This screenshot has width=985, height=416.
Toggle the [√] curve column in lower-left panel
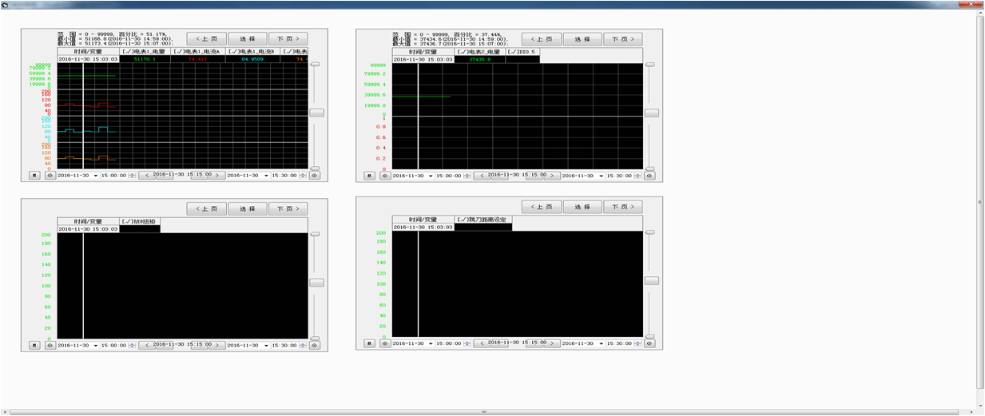click(x=140, y=220)
